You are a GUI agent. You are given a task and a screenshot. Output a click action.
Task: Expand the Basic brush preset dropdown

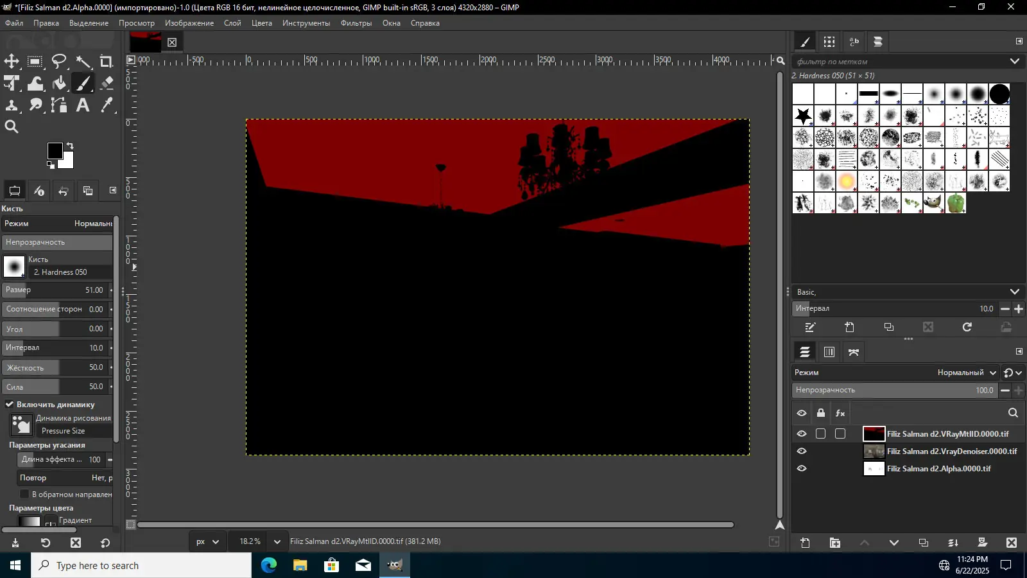point(1014,292)
